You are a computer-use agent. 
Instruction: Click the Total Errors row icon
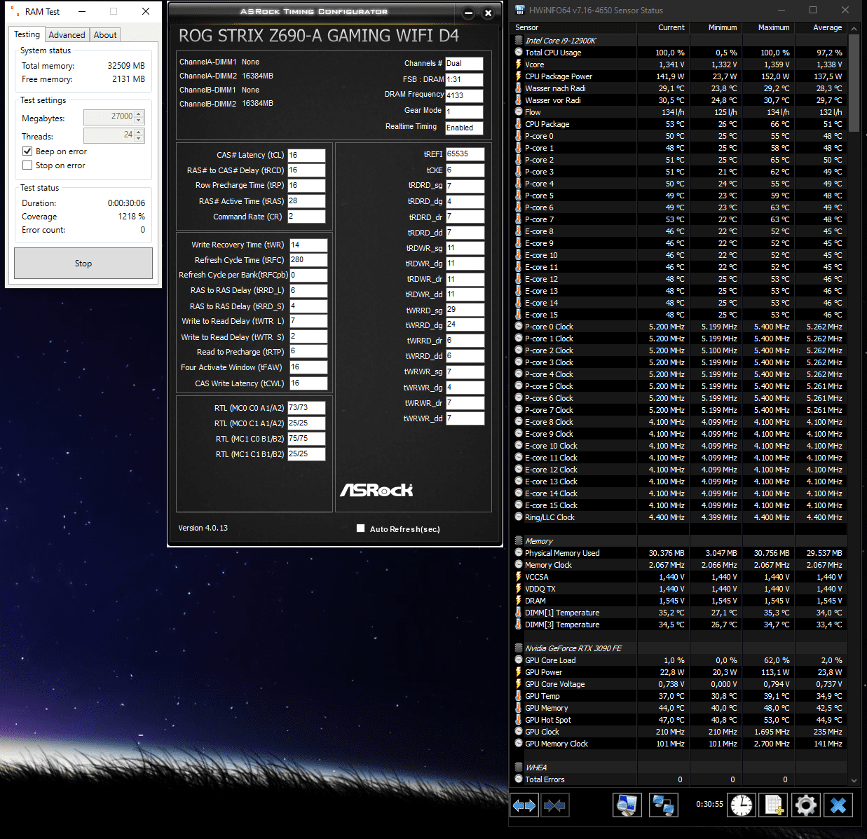click(x=519, y=779)
